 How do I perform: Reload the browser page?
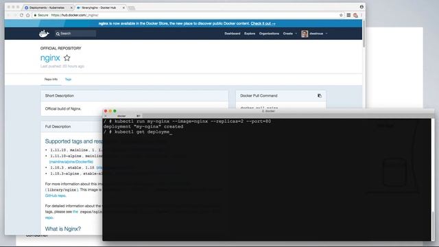coord(21,15)
